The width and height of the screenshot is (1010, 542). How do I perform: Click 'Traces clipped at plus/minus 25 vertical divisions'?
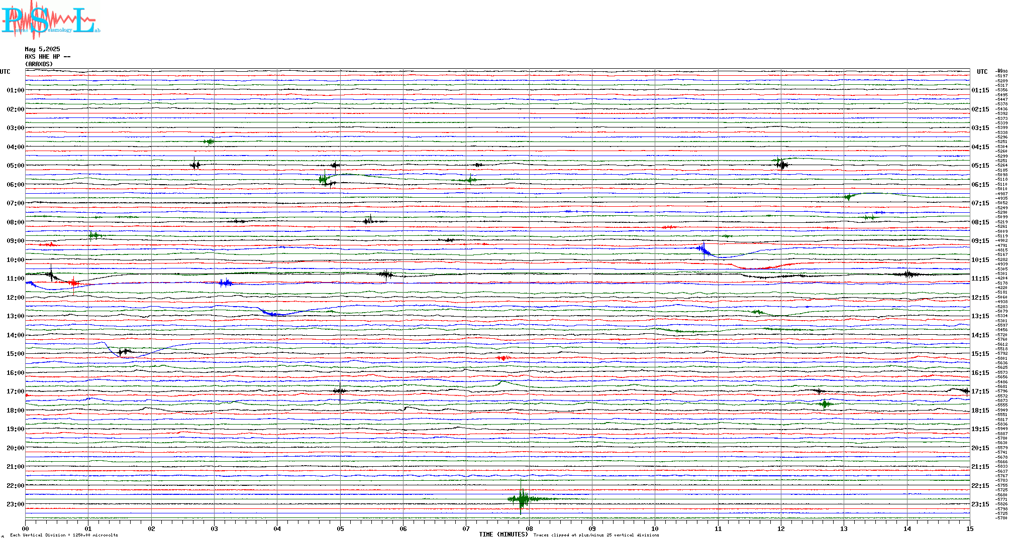point(596,535)
